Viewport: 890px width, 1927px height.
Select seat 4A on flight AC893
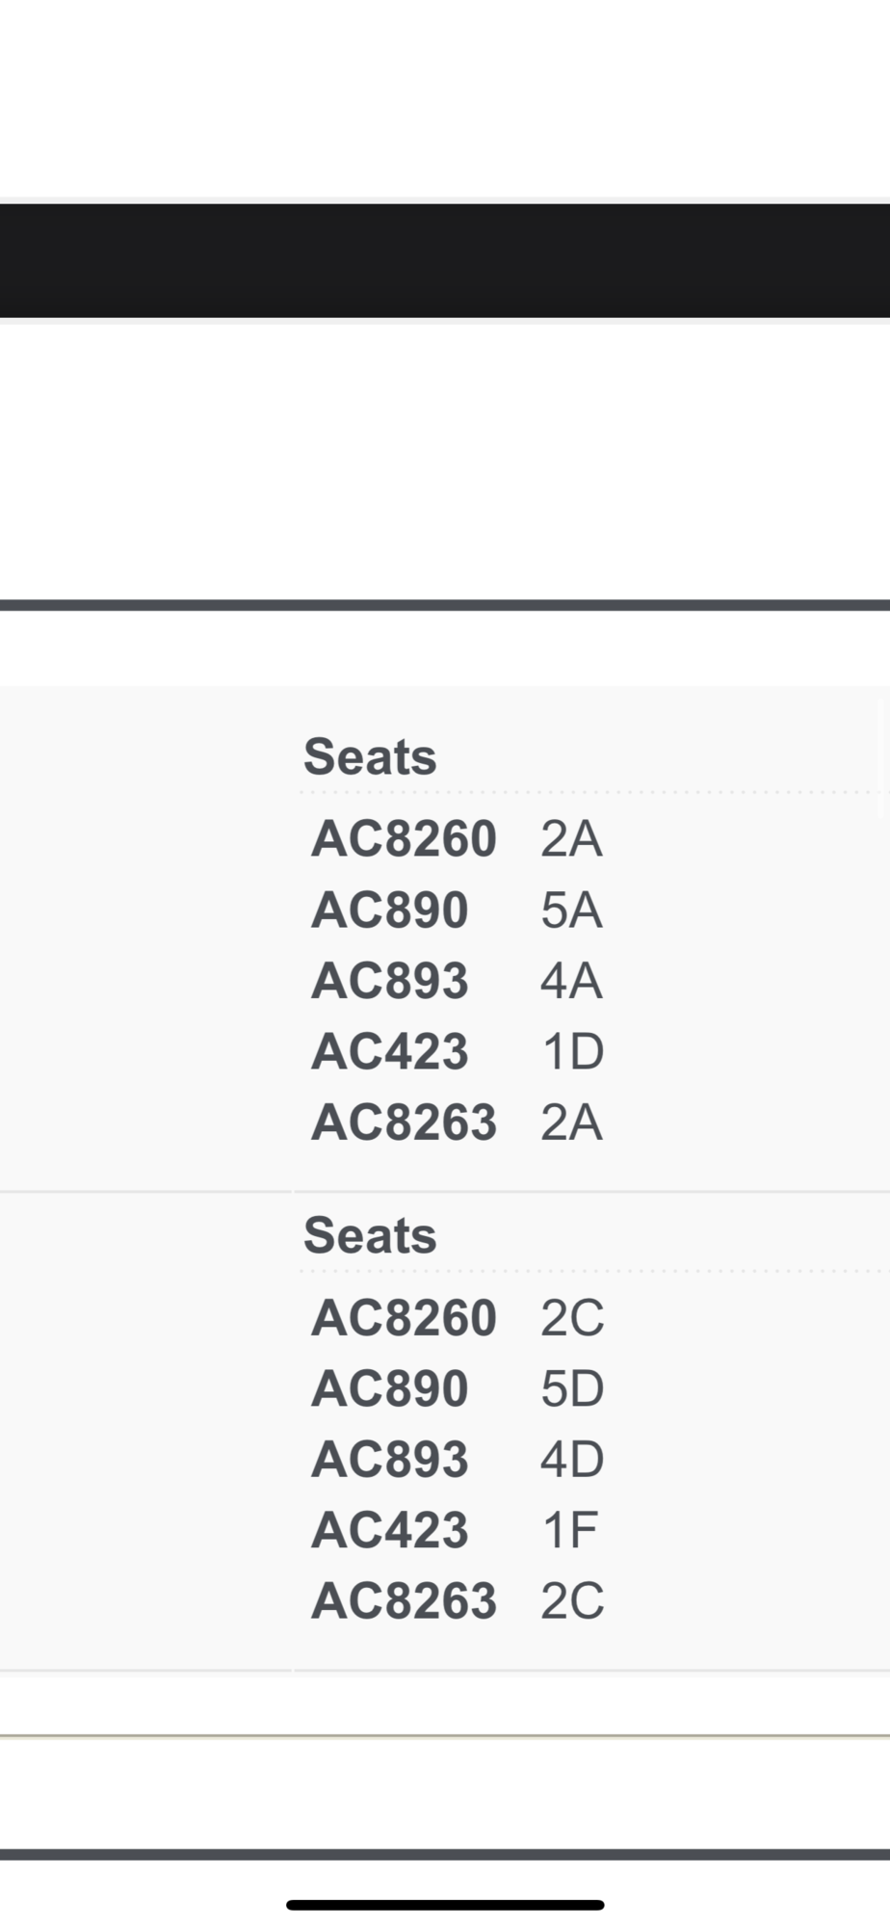tap(571, 981)
